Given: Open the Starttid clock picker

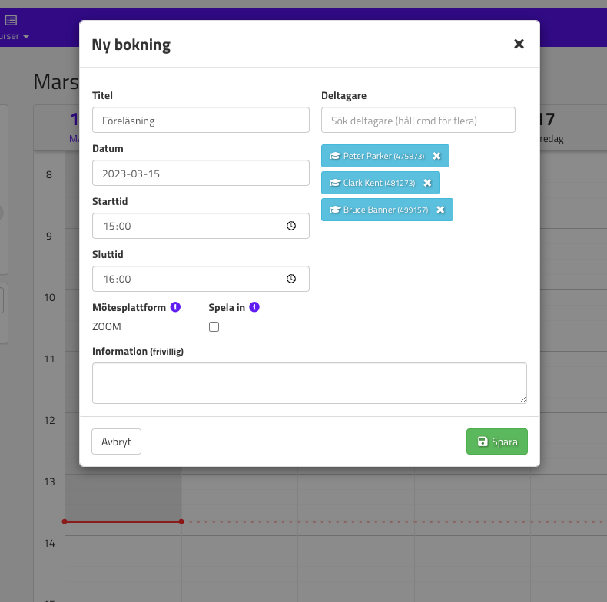Looking at the screenshot, I should point(291,227).
